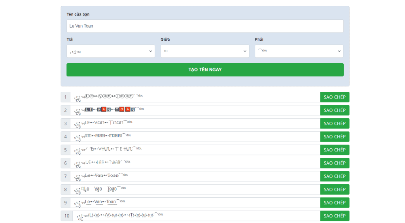Copy the strikethrough name in row 7

pyautogui.click(x=335, y=176)
